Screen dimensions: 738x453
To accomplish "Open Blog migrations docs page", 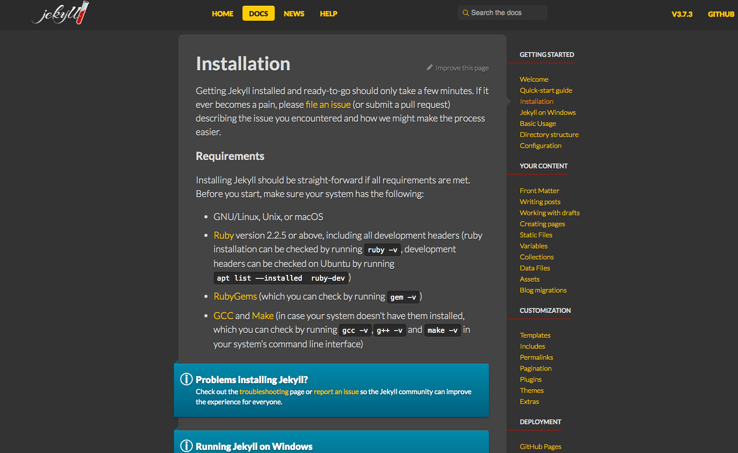I will coord(543,290).
